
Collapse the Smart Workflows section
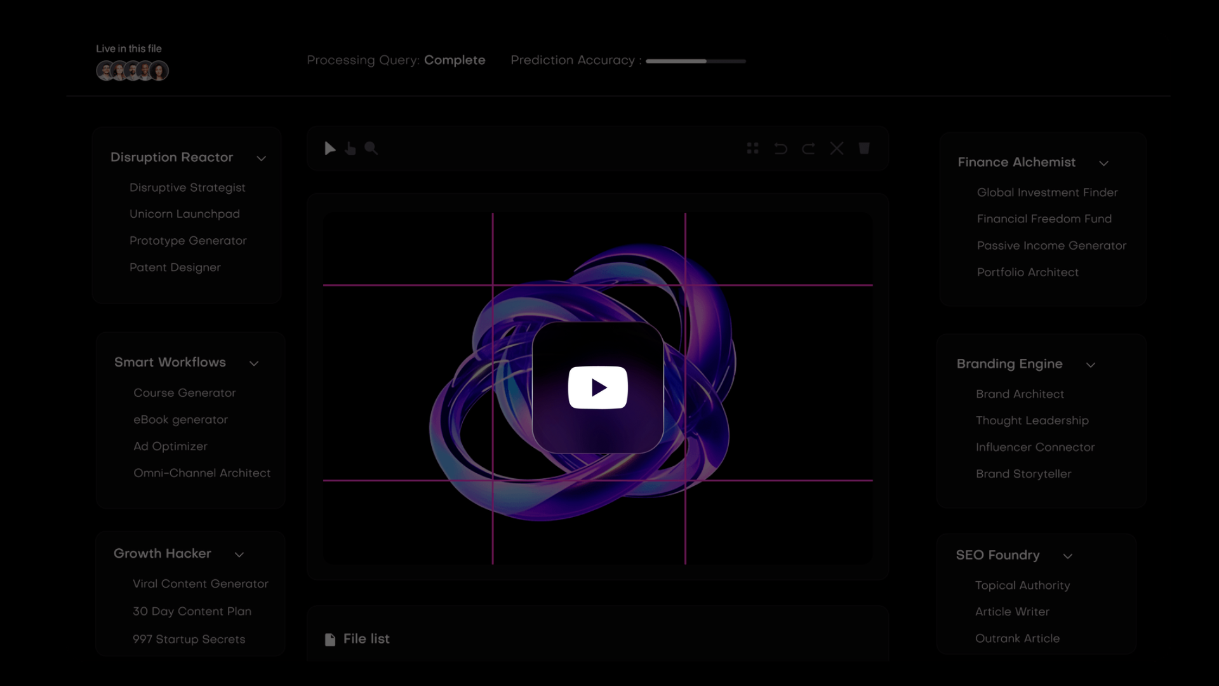coord(255,363)
